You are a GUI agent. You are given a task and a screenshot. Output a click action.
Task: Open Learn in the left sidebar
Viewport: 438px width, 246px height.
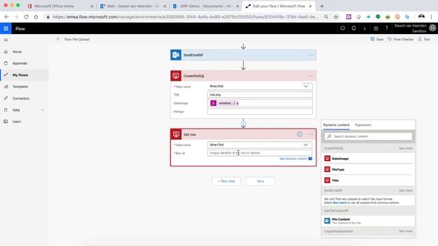pyautogui.click(x=16, y=122)
